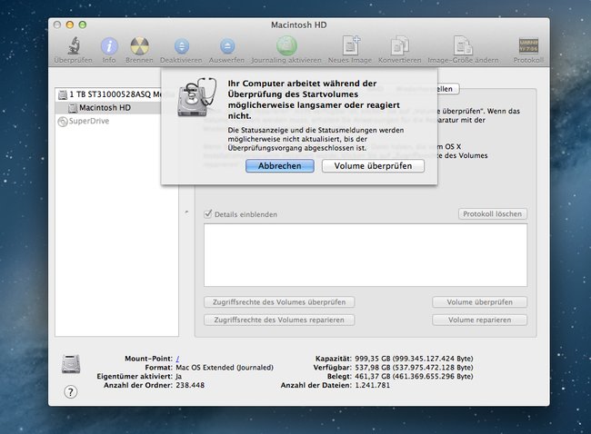The image size is (591, 434).
Task: Click the Verfügbar value 537,98 GB
Action: pos(414,368)
